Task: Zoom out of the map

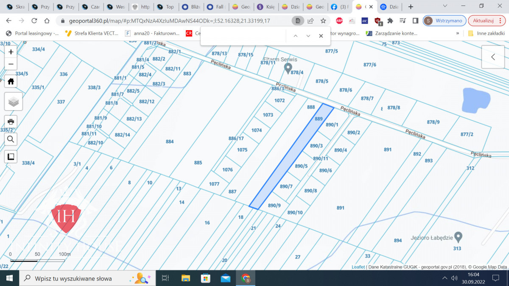Action: click(11, 64)
